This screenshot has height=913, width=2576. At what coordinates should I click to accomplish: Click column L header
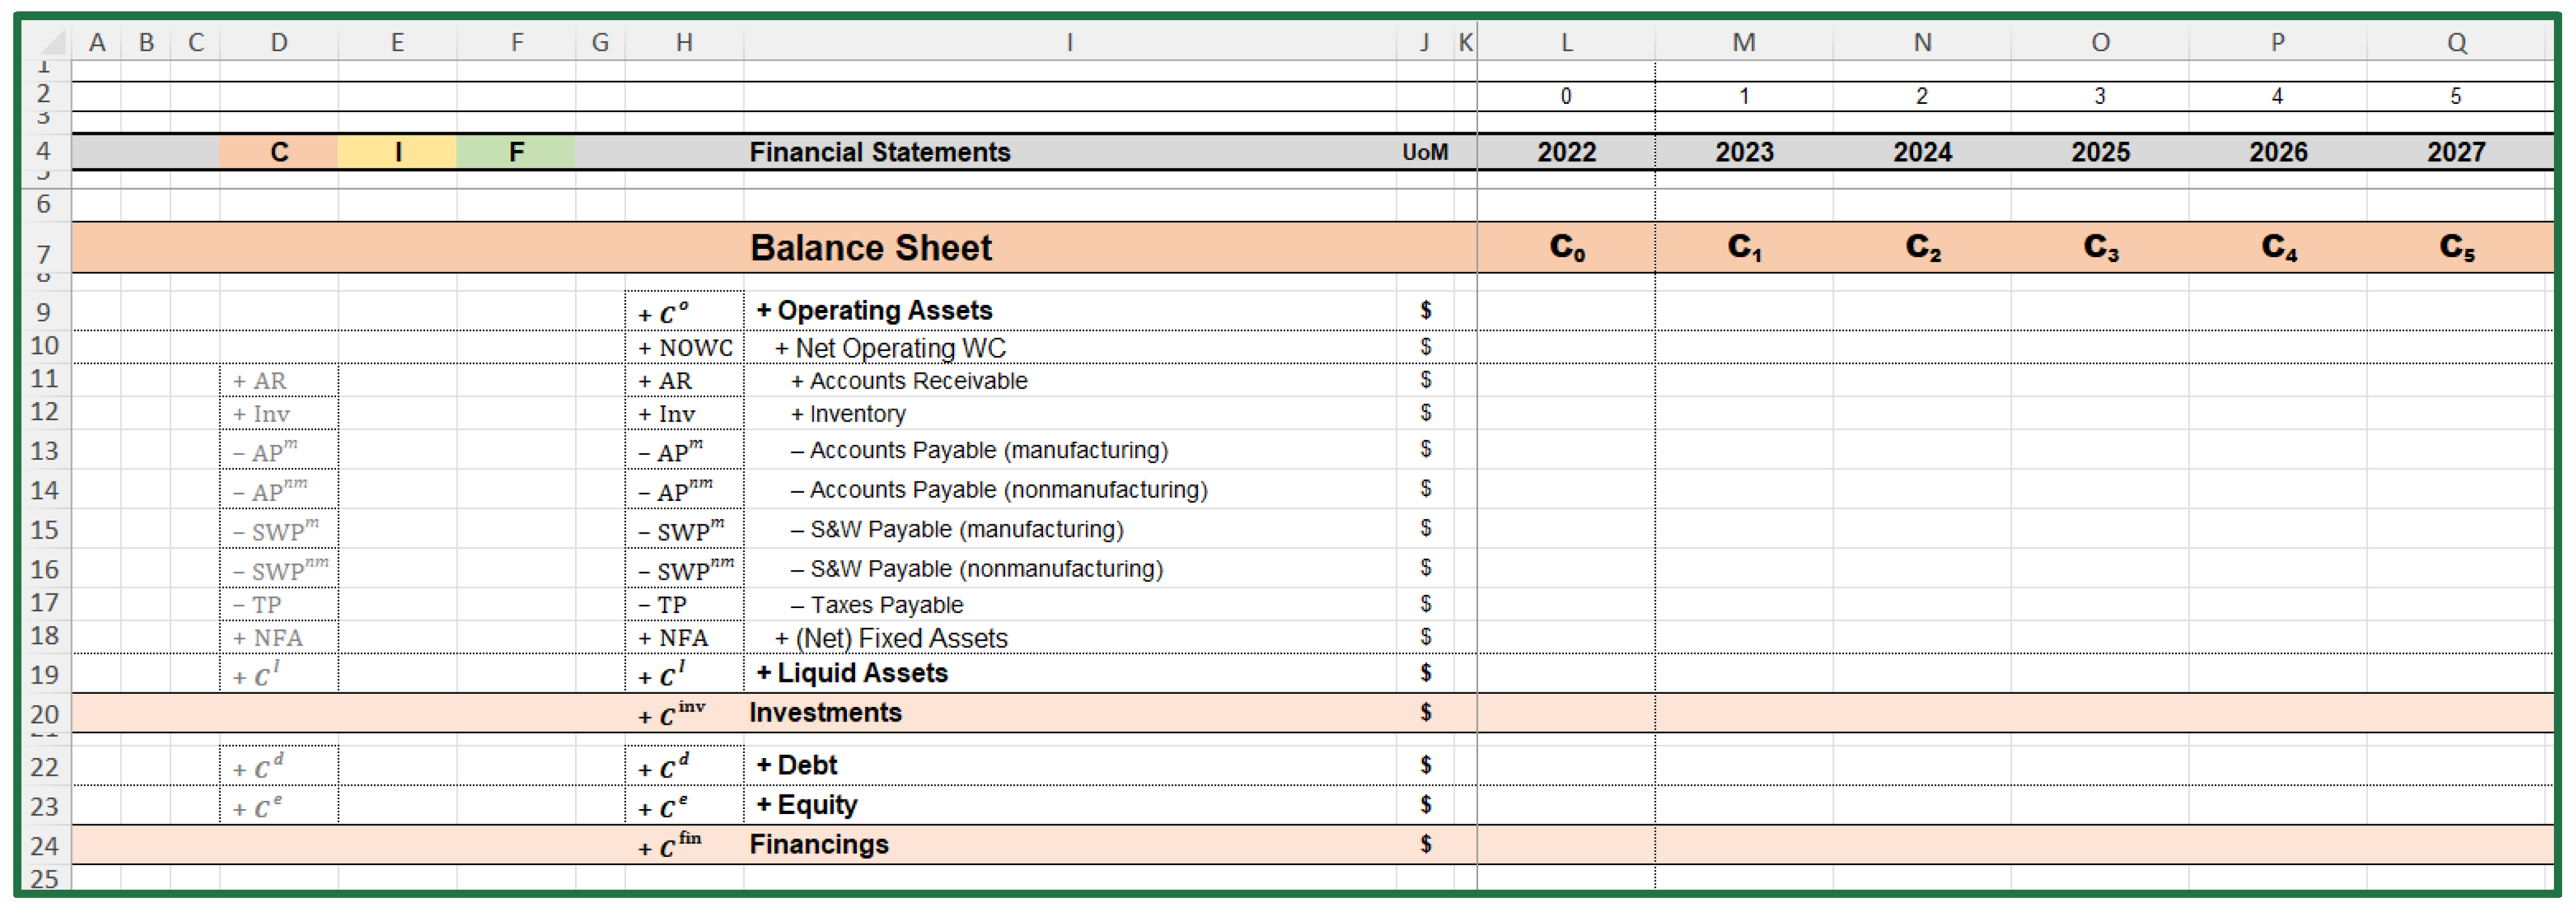click(x=1566, y=42)
